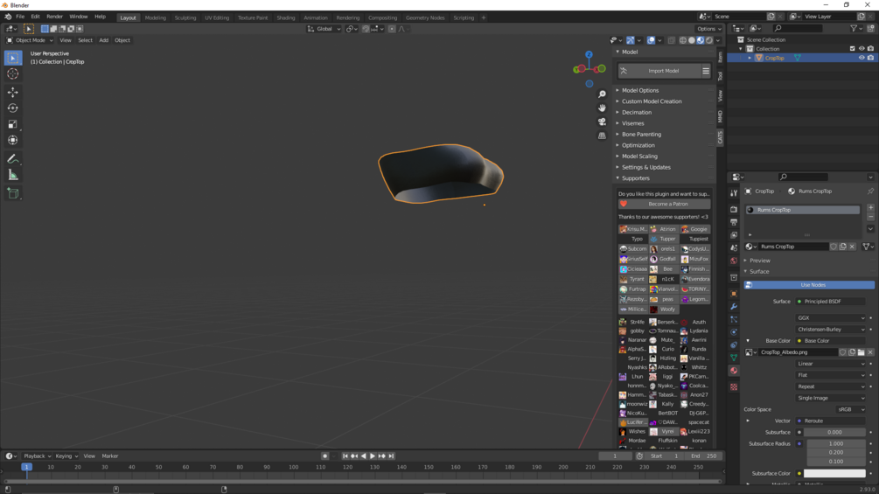Viewport: 879px width, 494px height.
Task: Open the Modifiers wrench tab icon
Action: (734, 306)
